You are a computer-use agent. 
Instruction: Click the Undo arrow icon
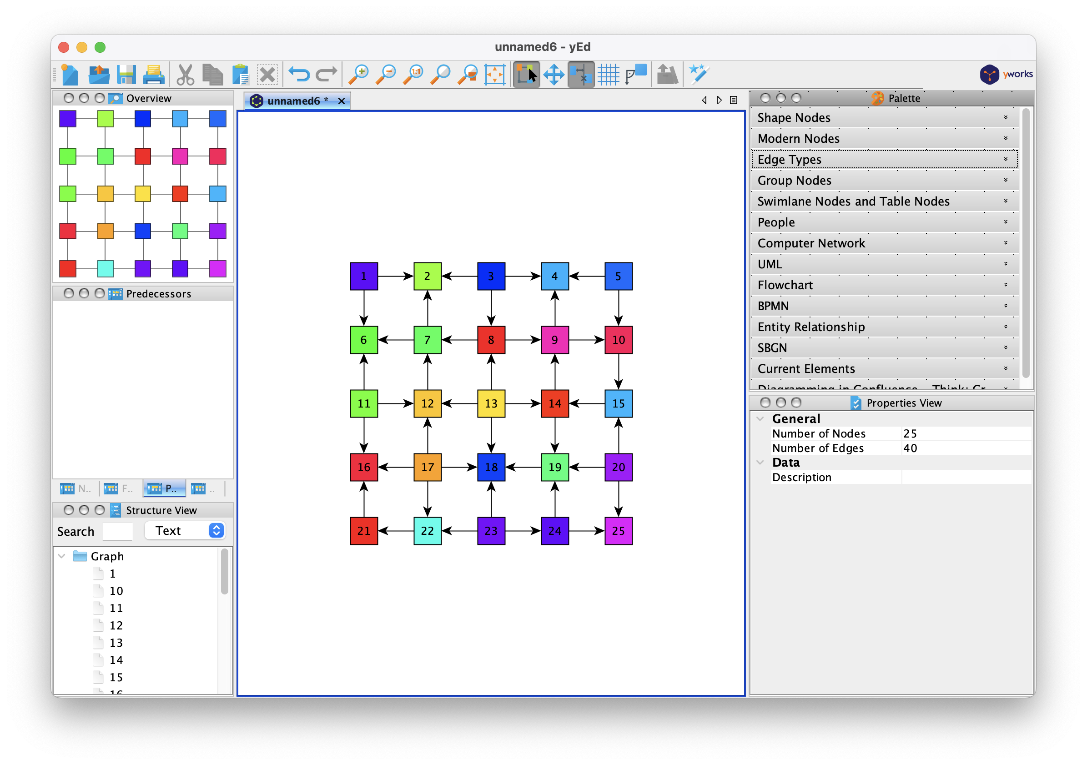[299, 74]
